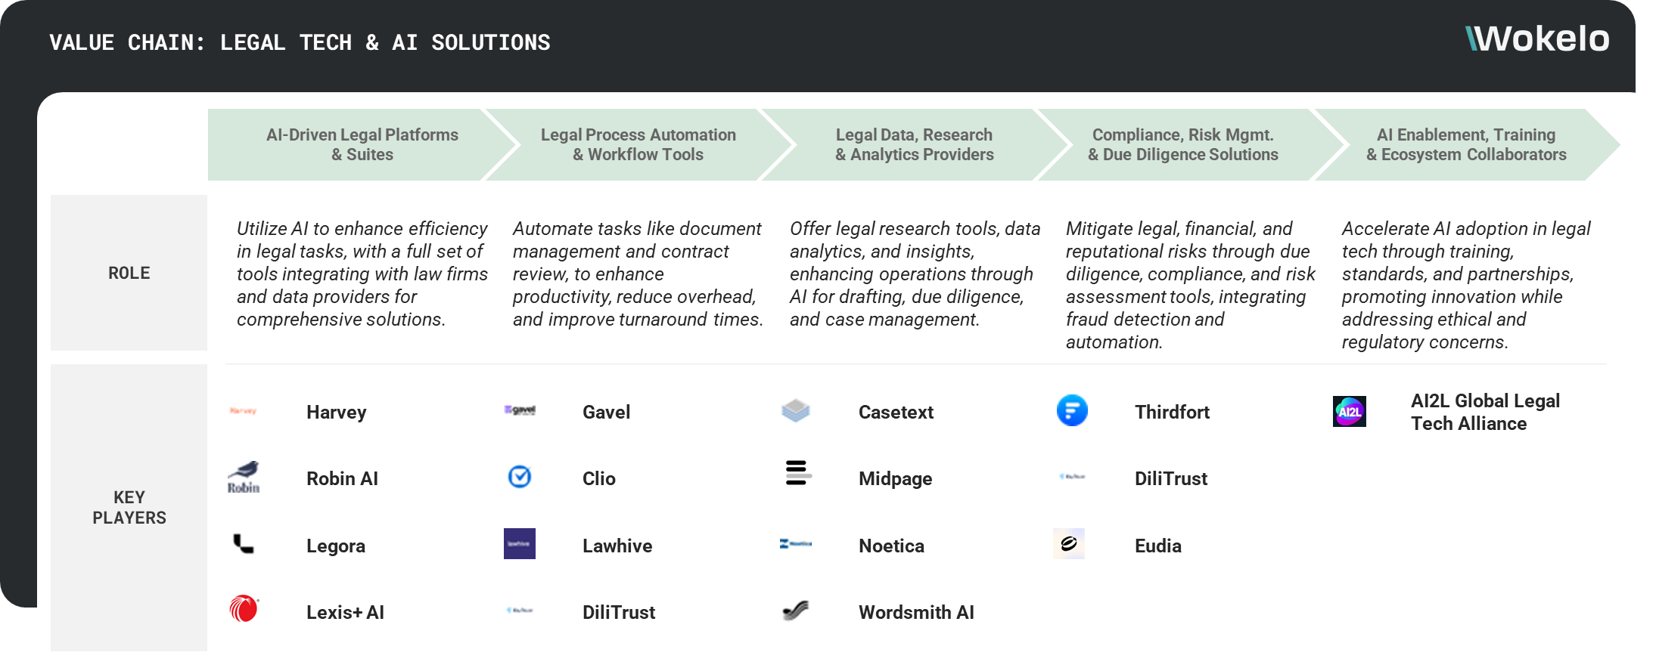Viewport: 1656px width, 671px height.
Task: Click the 'Offer legal research tools' description
Action: click(x=915, y=274)
